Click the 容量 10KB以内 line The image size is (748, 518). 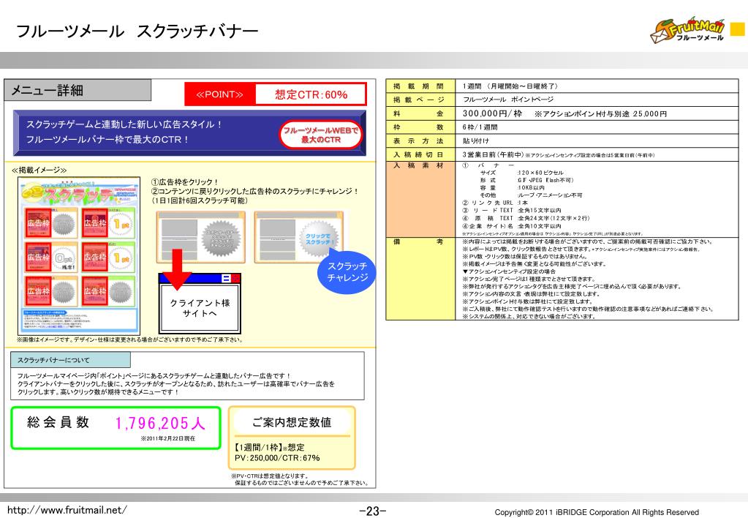point(513,187)
